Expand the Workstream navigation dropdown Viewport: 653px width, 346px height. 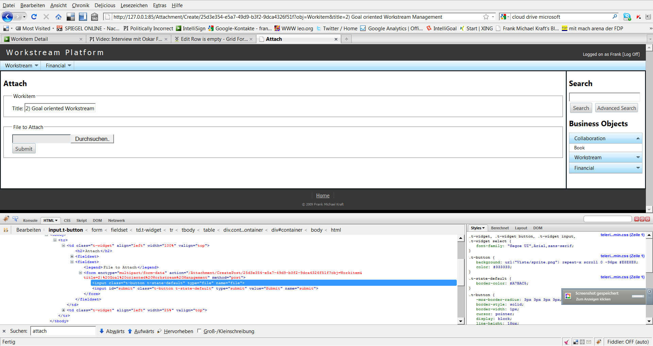tap(21, 65)
